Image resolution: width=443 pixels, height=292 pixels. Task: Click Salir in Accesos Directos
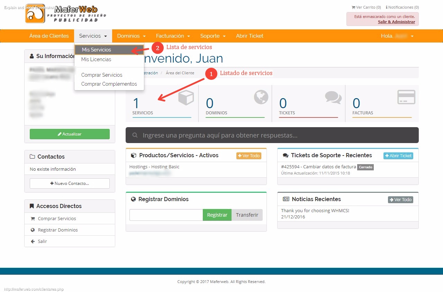pos(42,241)
